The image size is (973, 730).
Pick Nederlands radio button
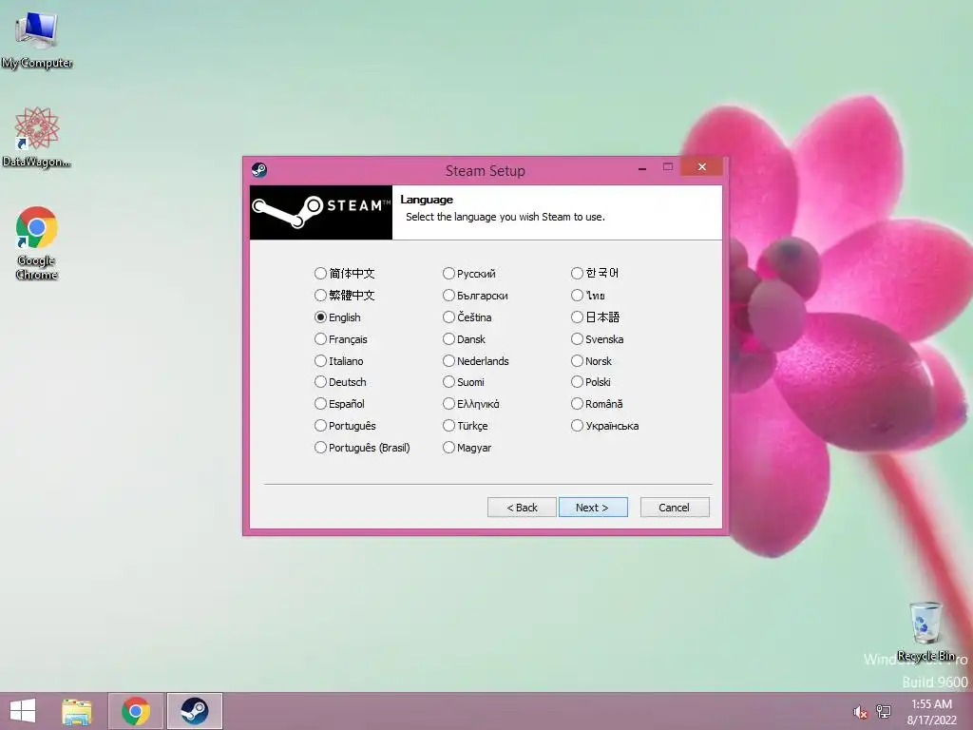pos(476,360)
